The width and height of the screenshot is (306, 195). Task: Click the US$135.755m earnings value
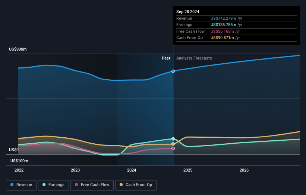click(223, 25)
